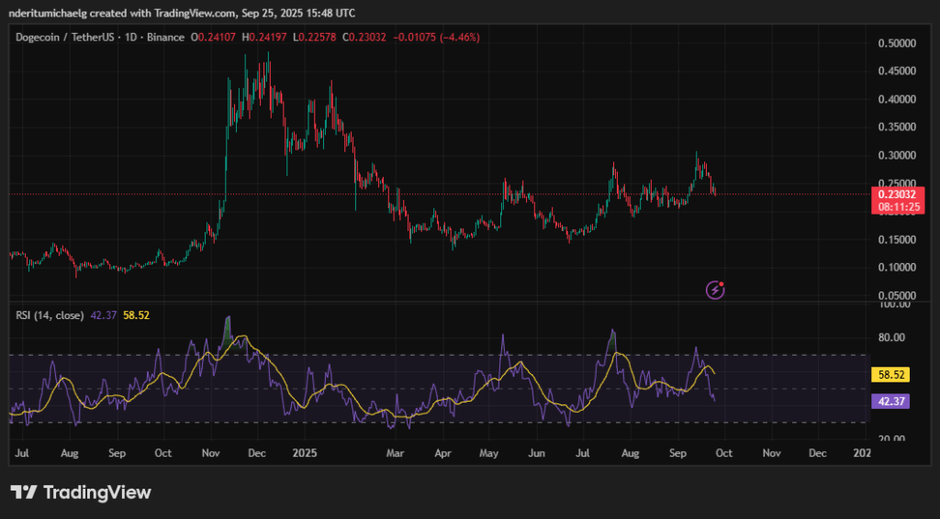Click the Mar label on time axis

coord(395,453)
